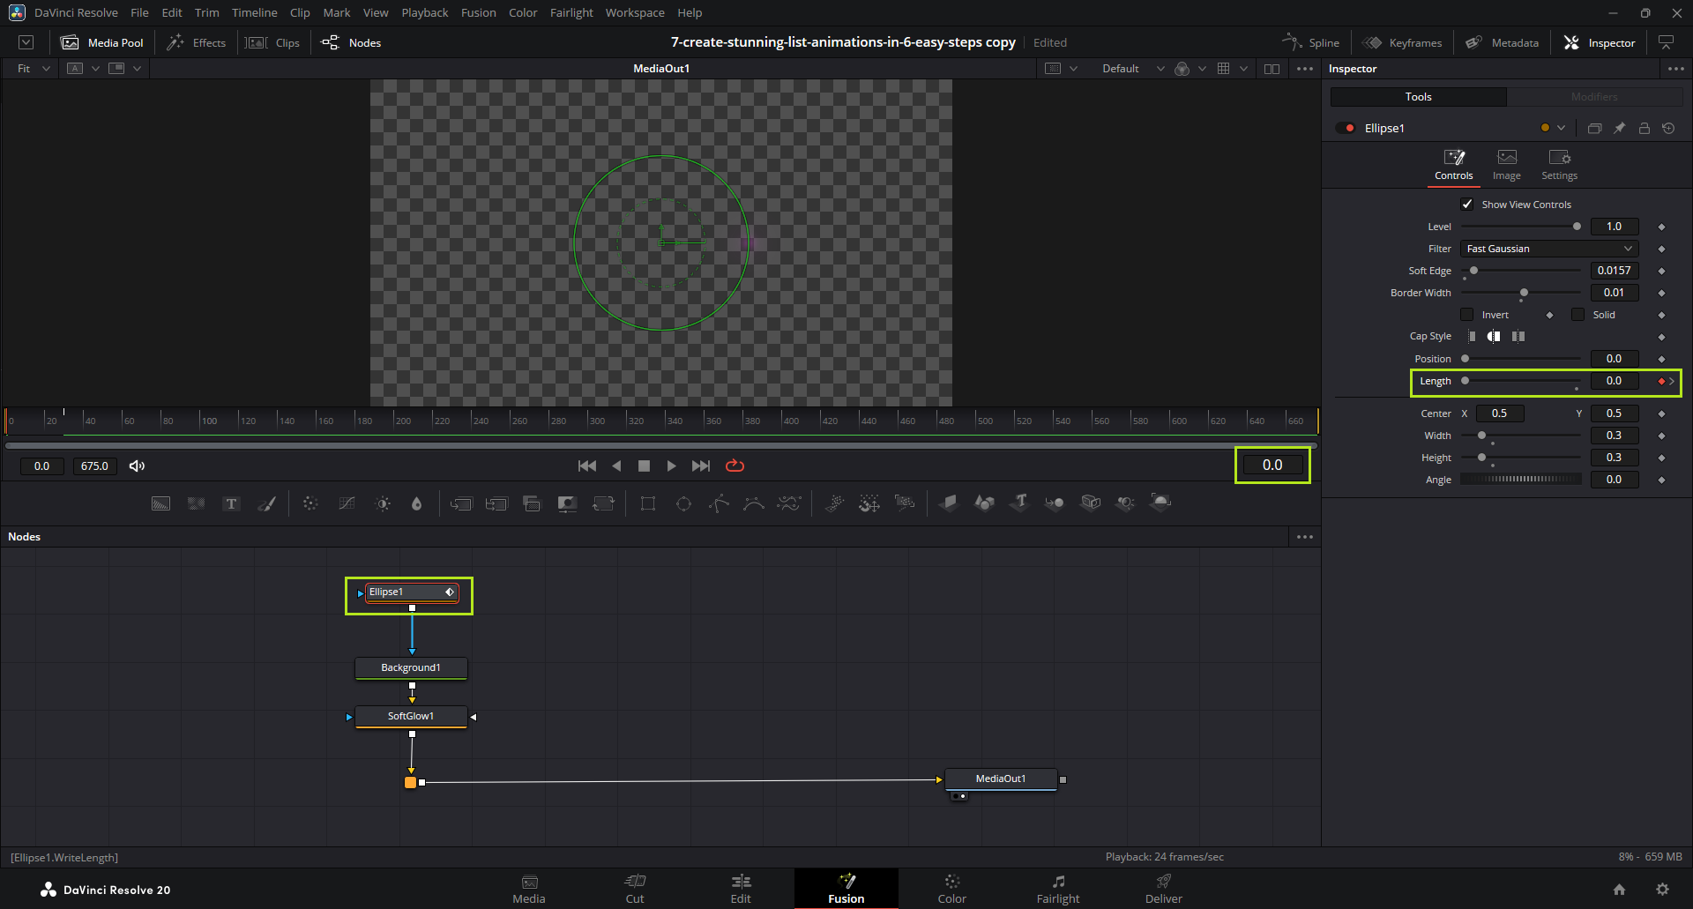This screenshot has width=1693, height=909.
Task: Click the Soft Edge slider handle
Action: click(1473, 271)
